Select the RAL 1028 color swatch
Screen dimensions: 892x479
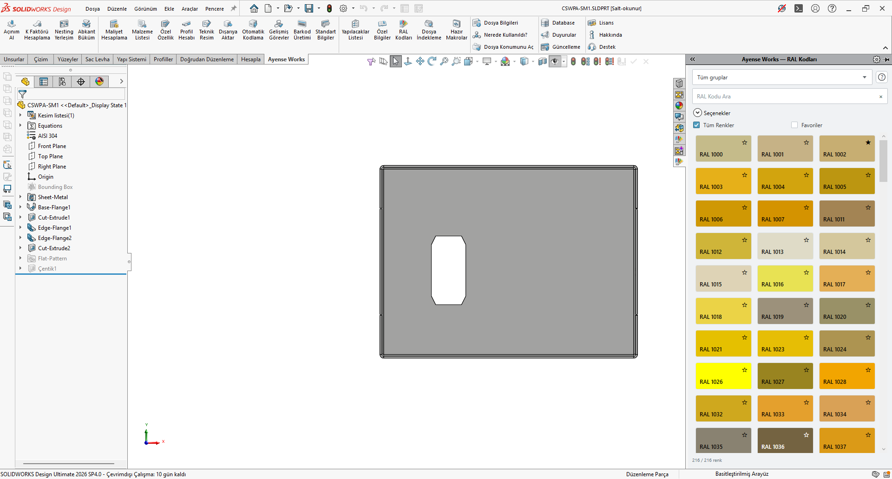(x=847, y=376)
